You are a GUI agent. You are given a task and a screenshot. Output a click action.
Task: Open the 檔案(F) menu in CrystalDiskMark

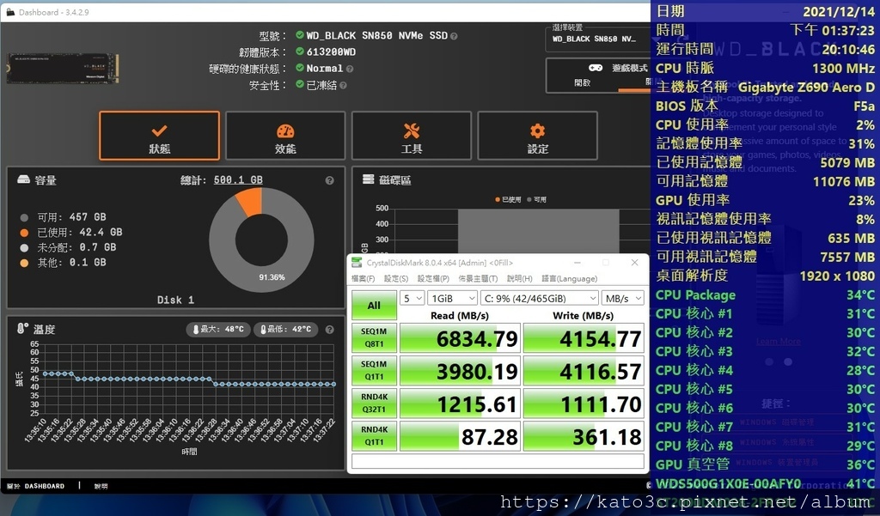364,279
